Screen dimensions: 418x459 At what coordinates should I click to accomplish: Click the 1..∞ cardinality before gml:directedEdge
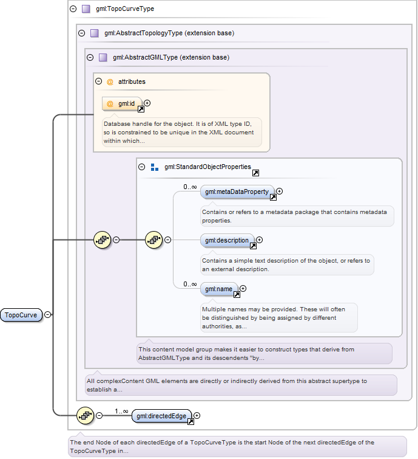coord(121,411)
